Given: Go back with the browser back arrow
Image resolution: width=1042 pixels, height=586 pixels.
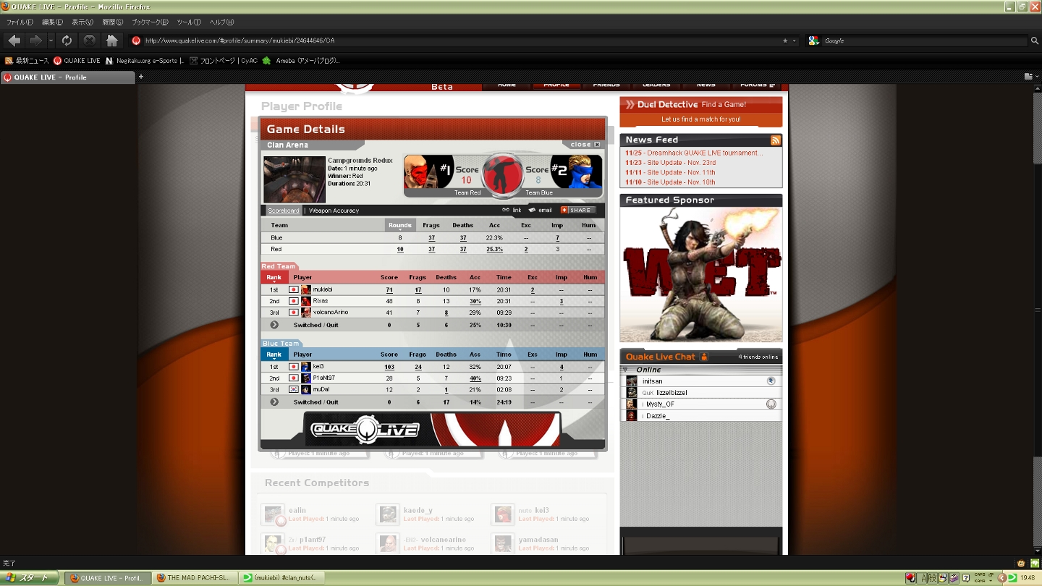Looking at the screenshot, I should pos(14,41).
